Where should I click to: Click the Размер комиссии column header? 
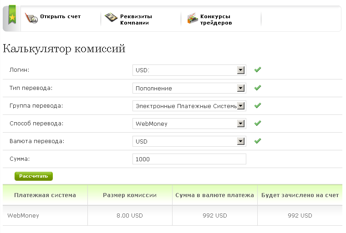pos(130,195)
